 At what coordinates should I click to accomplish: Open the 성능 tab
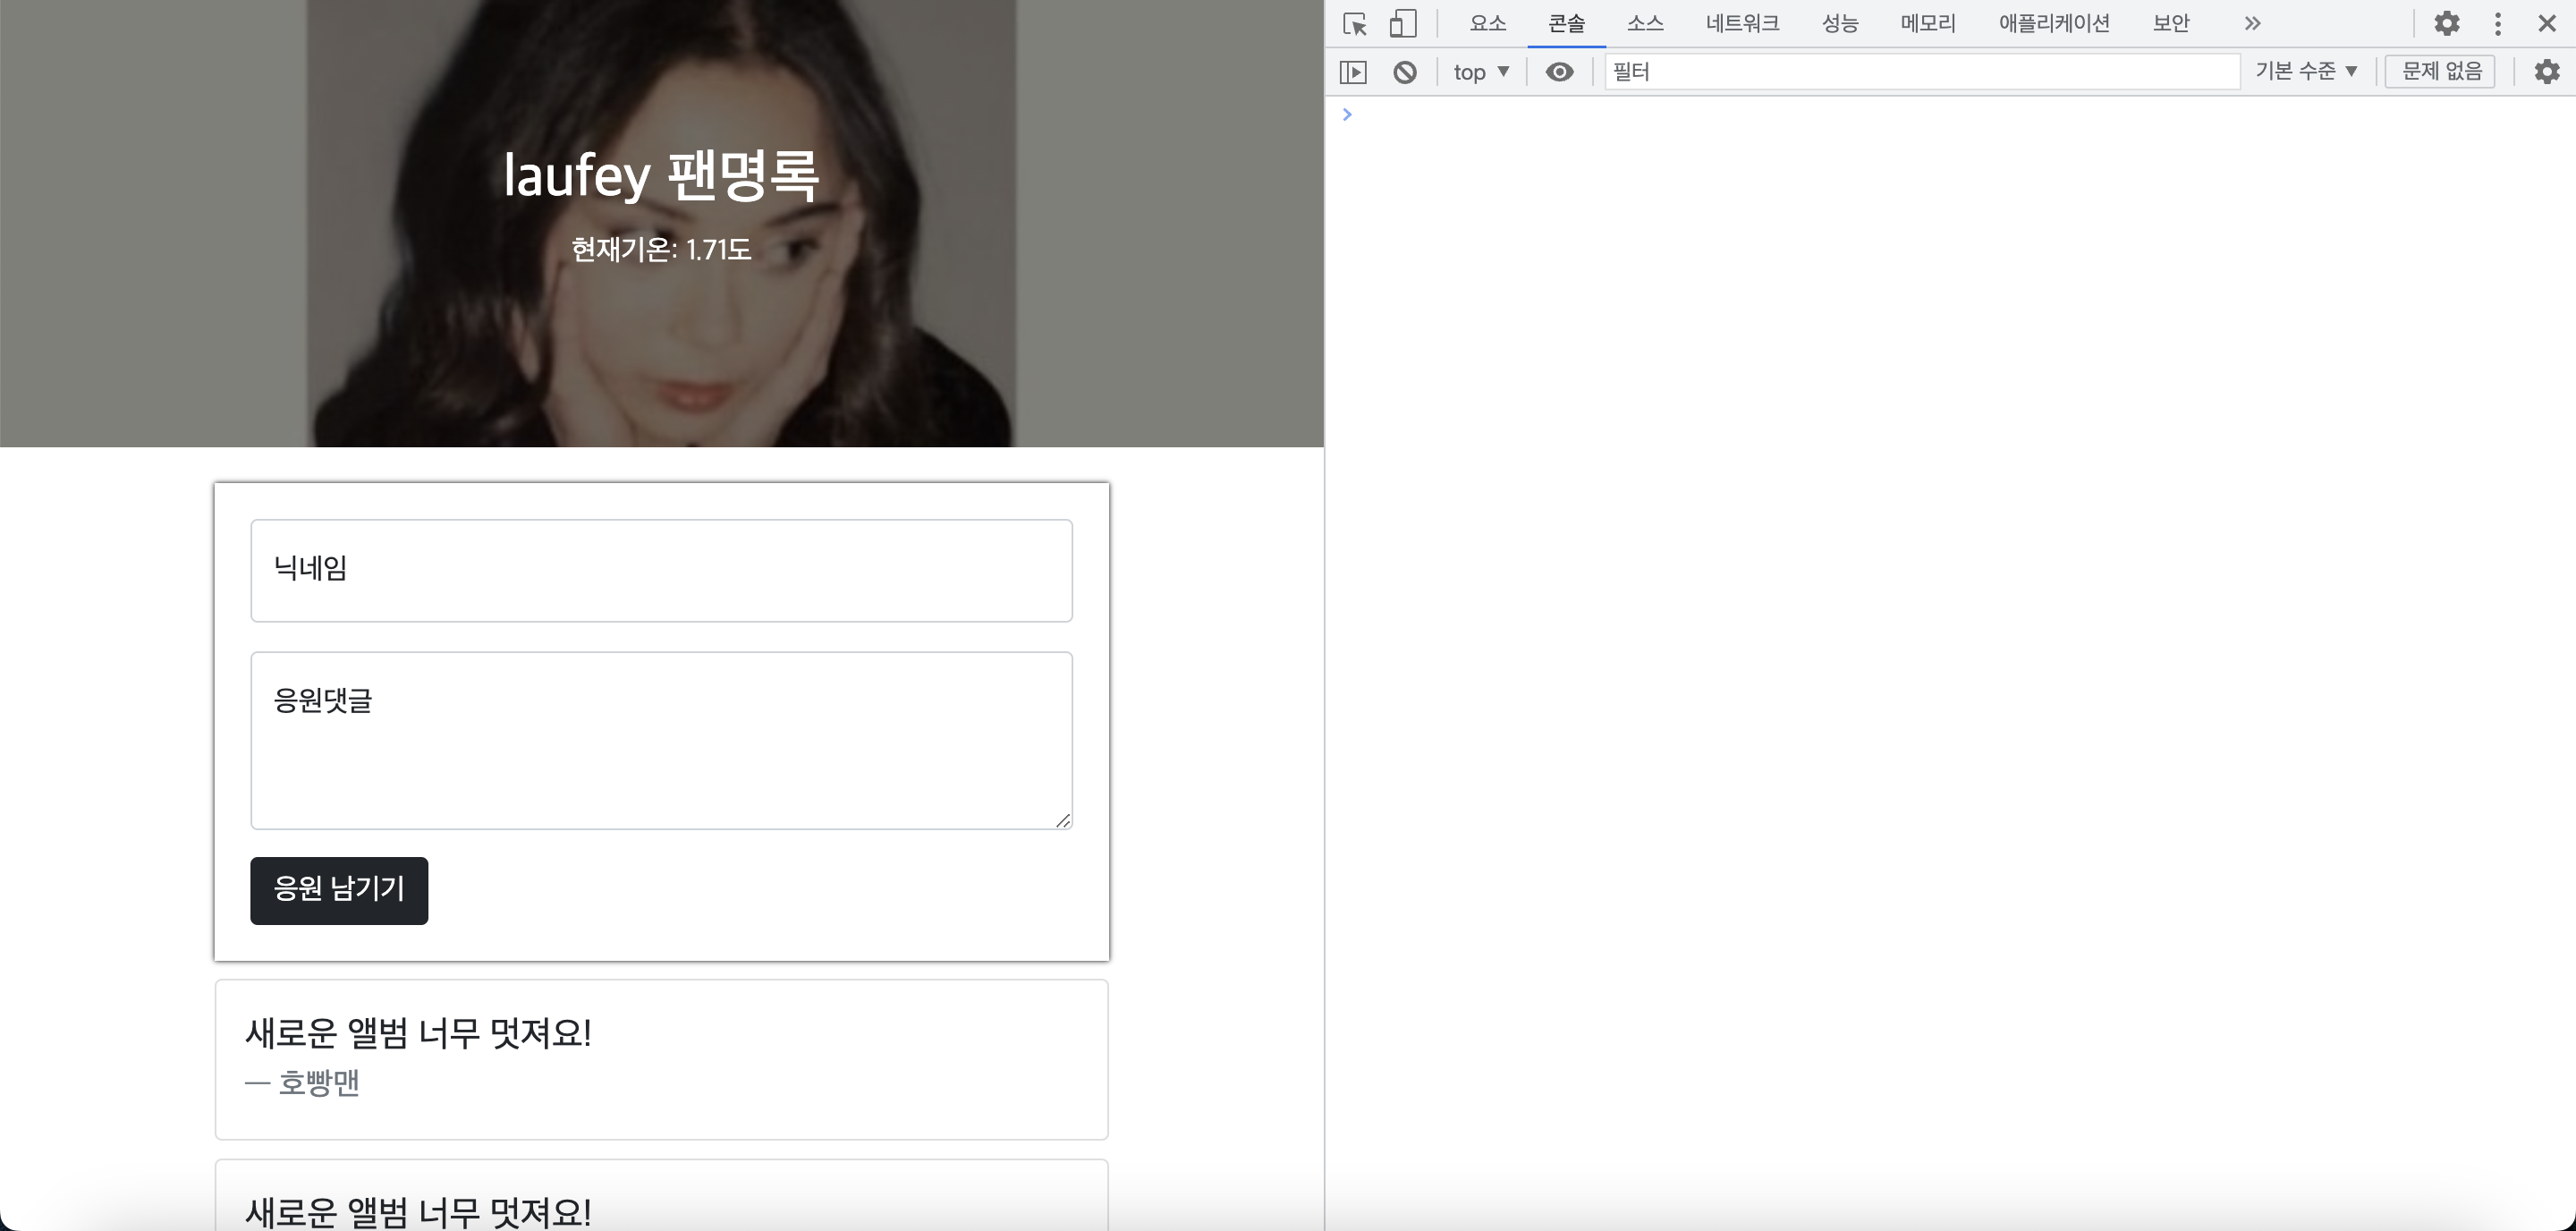1840,23
